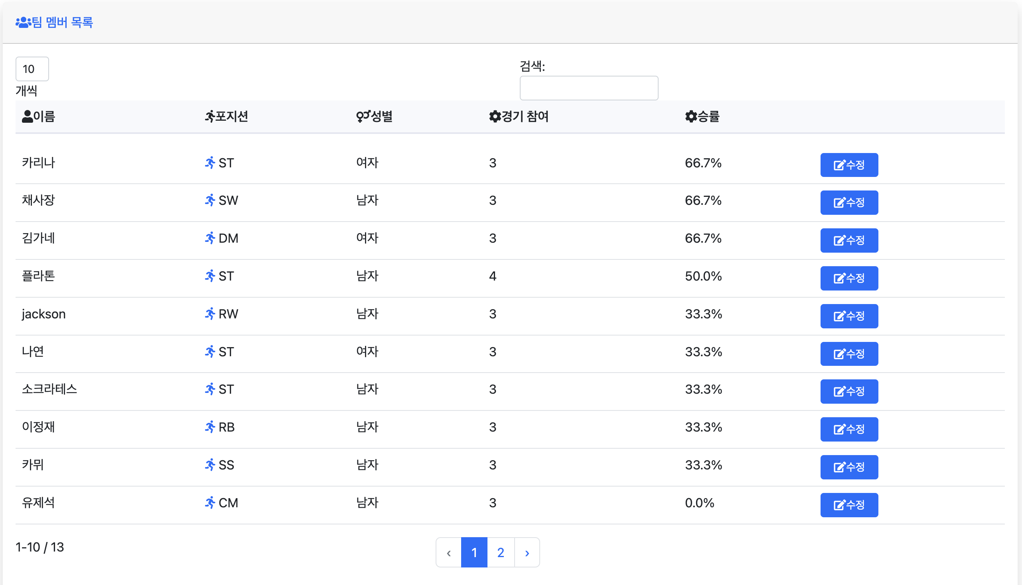
Task: Edit 유제석 using 수정 button
Action: click(x=849, y=505)
